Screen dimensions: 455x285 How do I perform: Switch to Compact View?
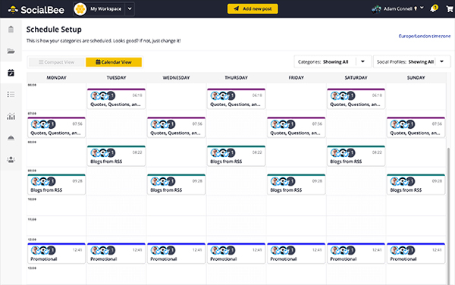[57, 62]
